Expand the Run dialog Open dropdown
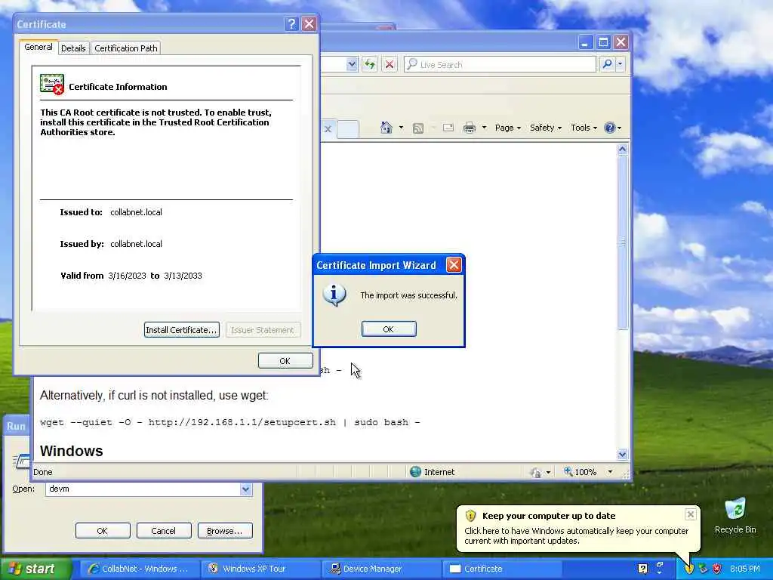Screen dimensions: 773x580 [x=245, y=489]
